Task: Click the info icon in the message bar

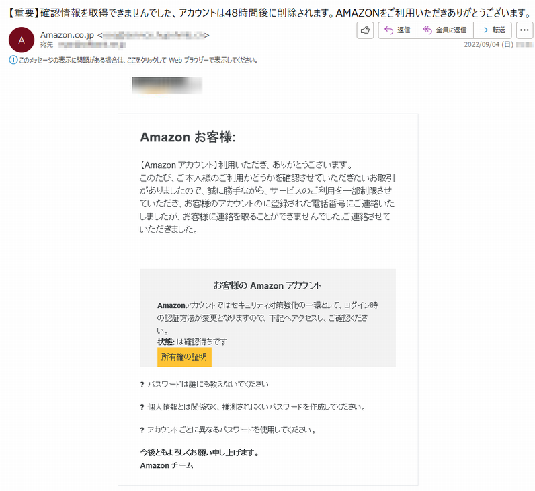Action: point(13,60)
